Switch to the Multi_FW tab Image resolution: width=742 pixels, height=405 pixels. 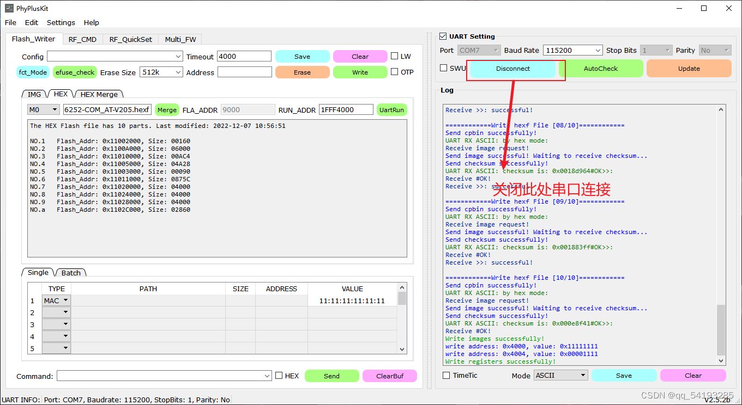pos(180,39)
